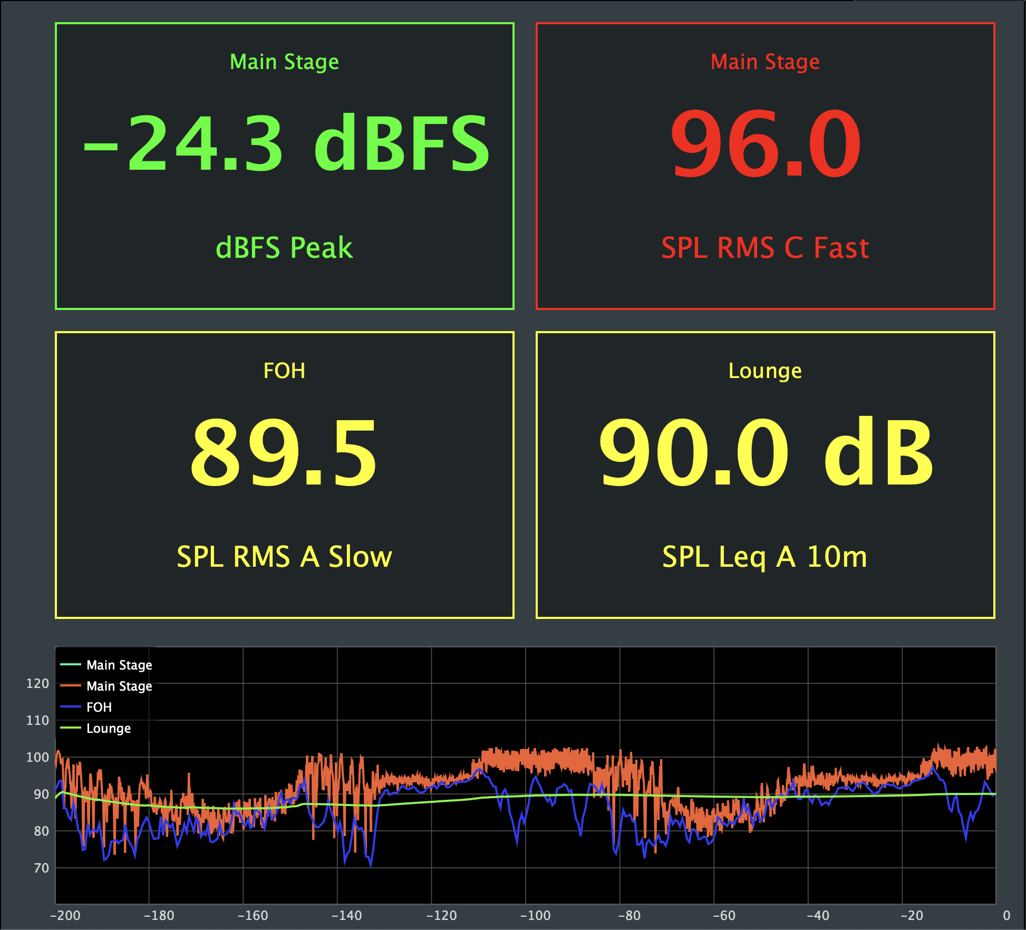Image resolution: width=1026 pixels, height=930 pixels.
Task: Click the -60 time axis label
Action: pos(724,915)
